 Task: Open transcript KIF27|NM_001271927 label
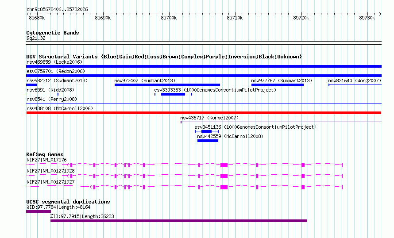pos(50,182)
